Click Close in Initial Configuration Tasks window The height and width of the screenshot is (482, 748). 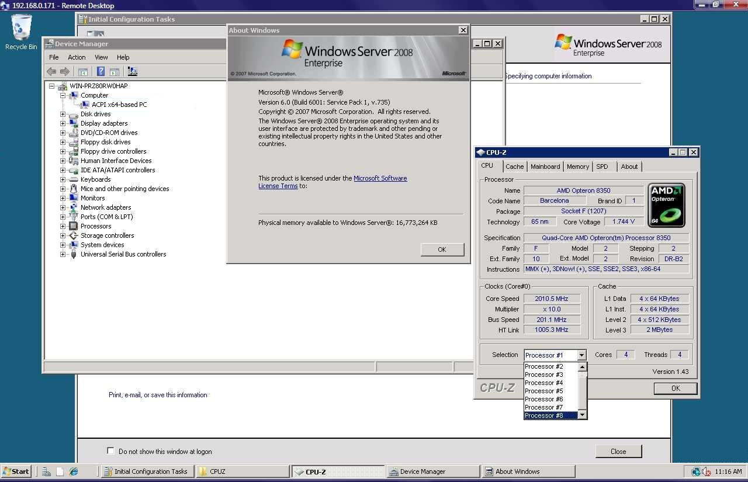(x=618, y=451)
